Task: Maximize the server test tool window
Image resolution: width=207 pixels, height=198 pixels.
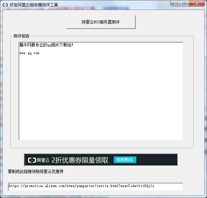Action: 184,3
